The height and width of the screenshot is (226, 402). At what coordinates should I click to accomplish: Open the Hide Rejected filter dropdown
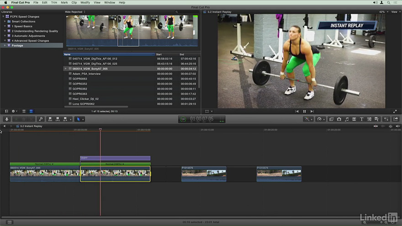75,12
